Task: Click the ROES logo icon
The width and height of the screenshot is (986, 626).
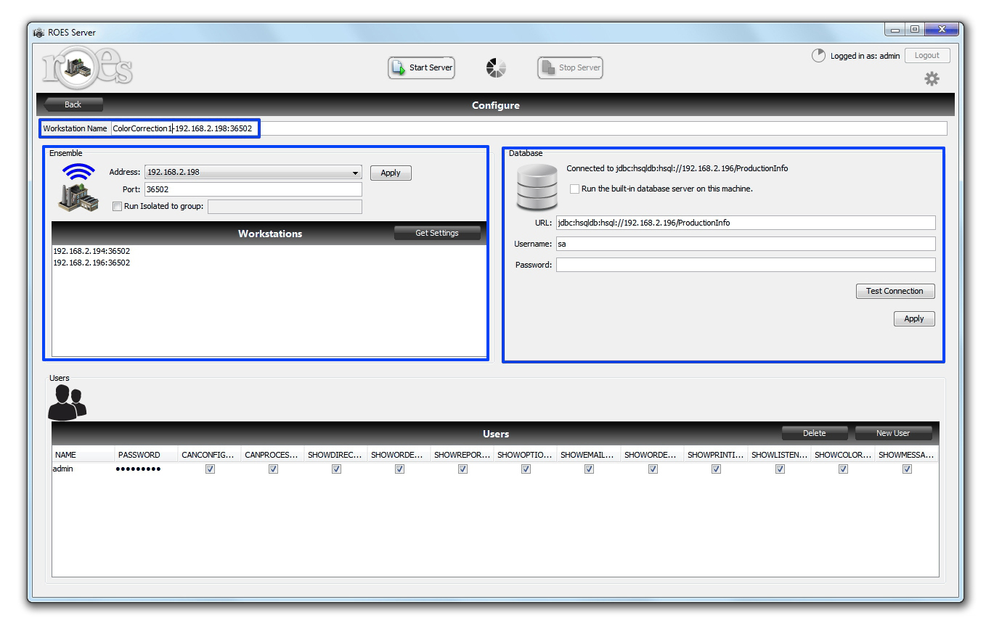Action: click(86, 67)
